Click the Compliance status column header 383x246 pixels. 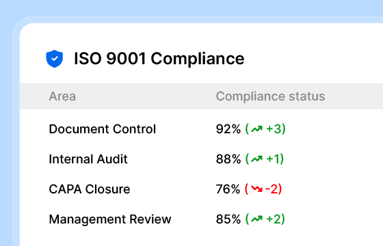pos(270,96)
